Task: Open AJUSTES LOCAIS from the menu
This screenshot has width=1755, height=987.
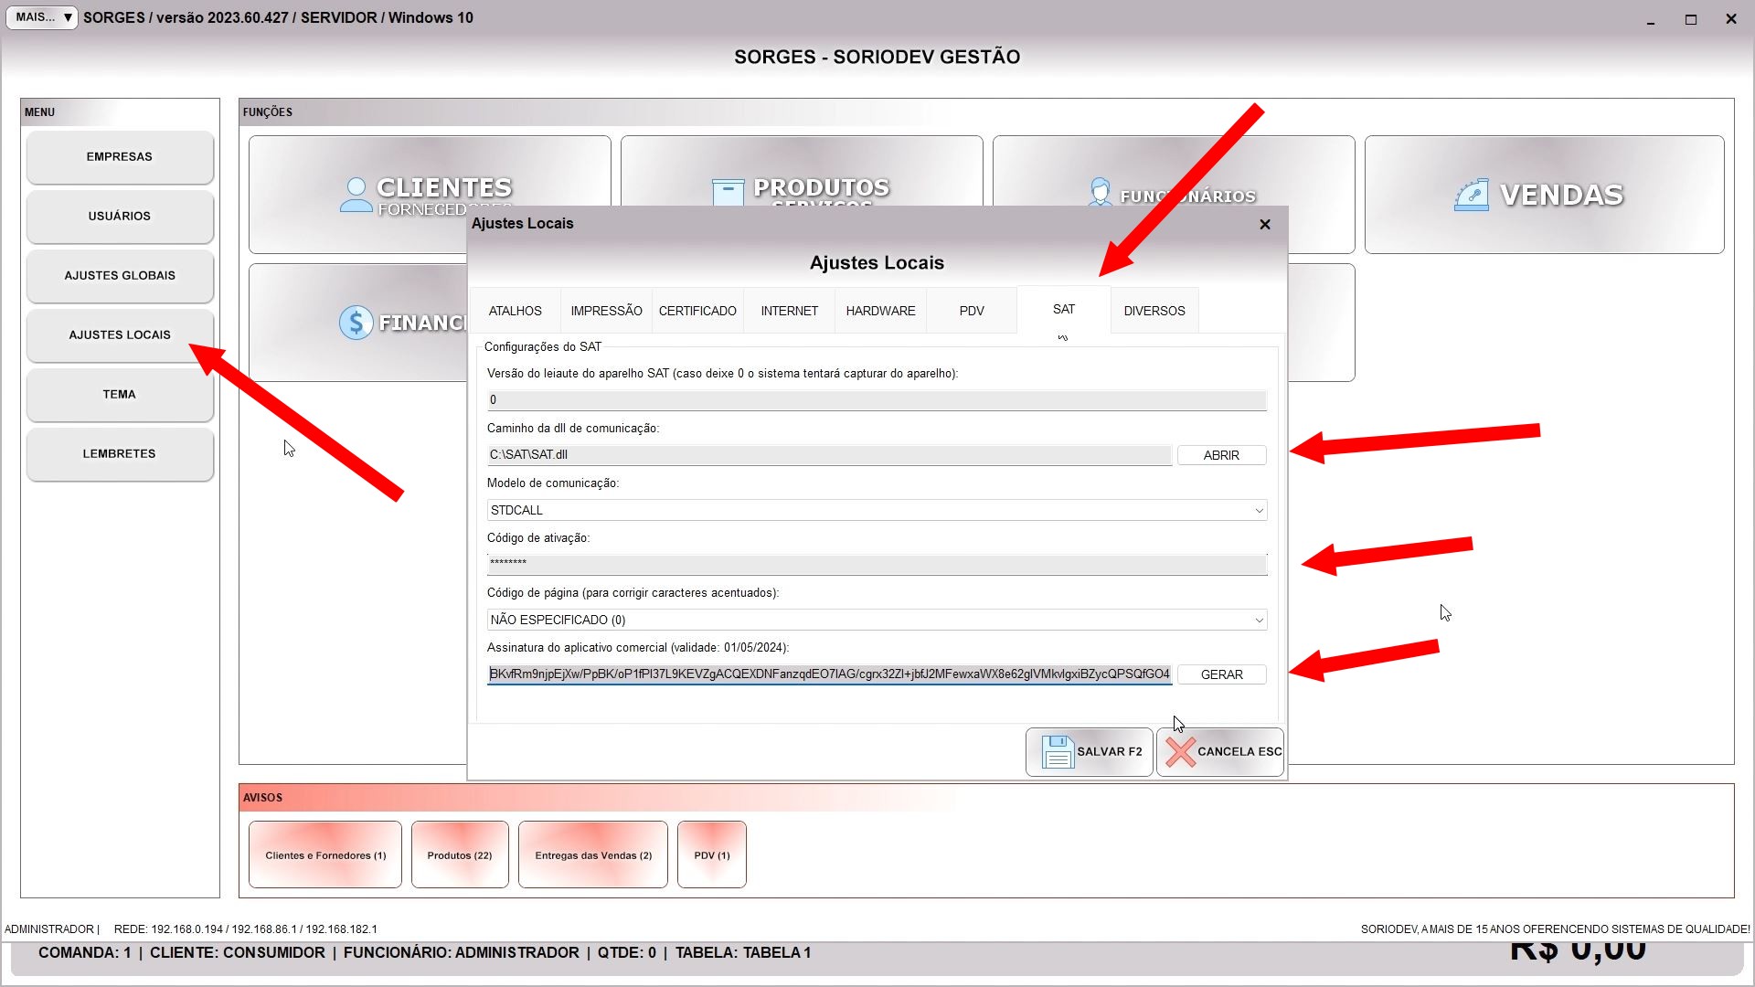Action: [120, 335]
